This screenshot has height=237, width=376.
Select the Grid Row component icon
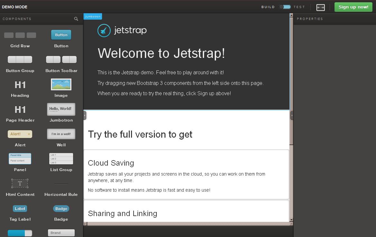coord(20,35)
